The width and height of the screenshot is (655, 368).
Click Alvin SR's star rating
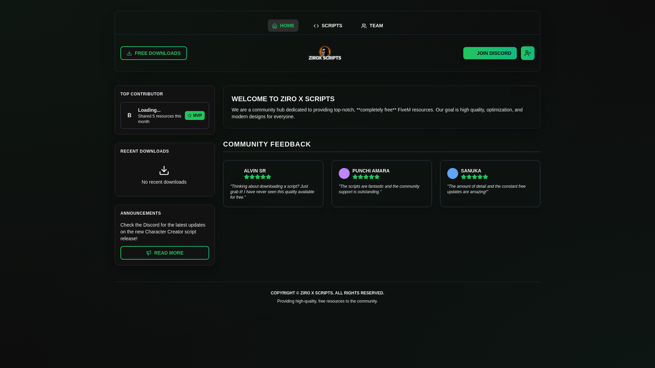(x=258, y=177)
